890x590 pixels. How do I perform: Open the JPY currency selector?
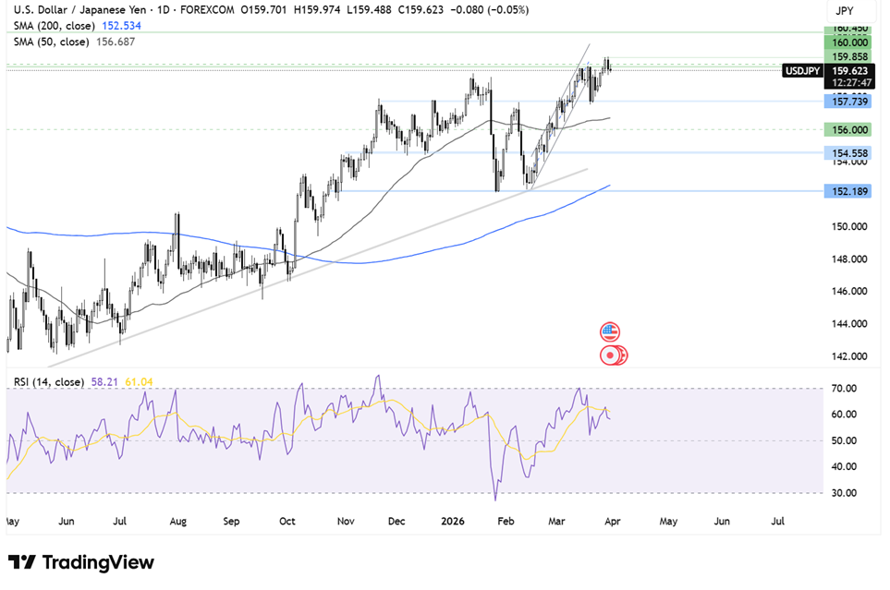point(845,11)
